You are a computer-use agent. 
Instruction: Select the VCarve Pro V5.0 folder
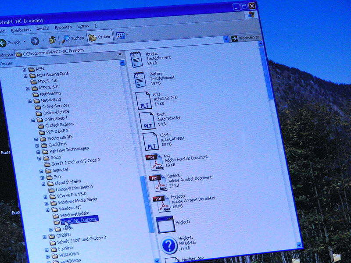coord(72,195)
